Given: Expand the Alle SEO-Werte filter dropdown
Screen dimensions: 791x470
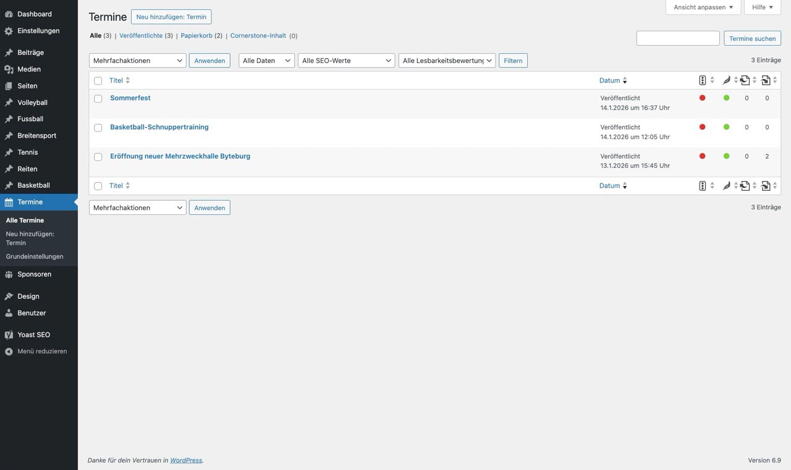Looking at the screenshot, I should click(346, 61).
